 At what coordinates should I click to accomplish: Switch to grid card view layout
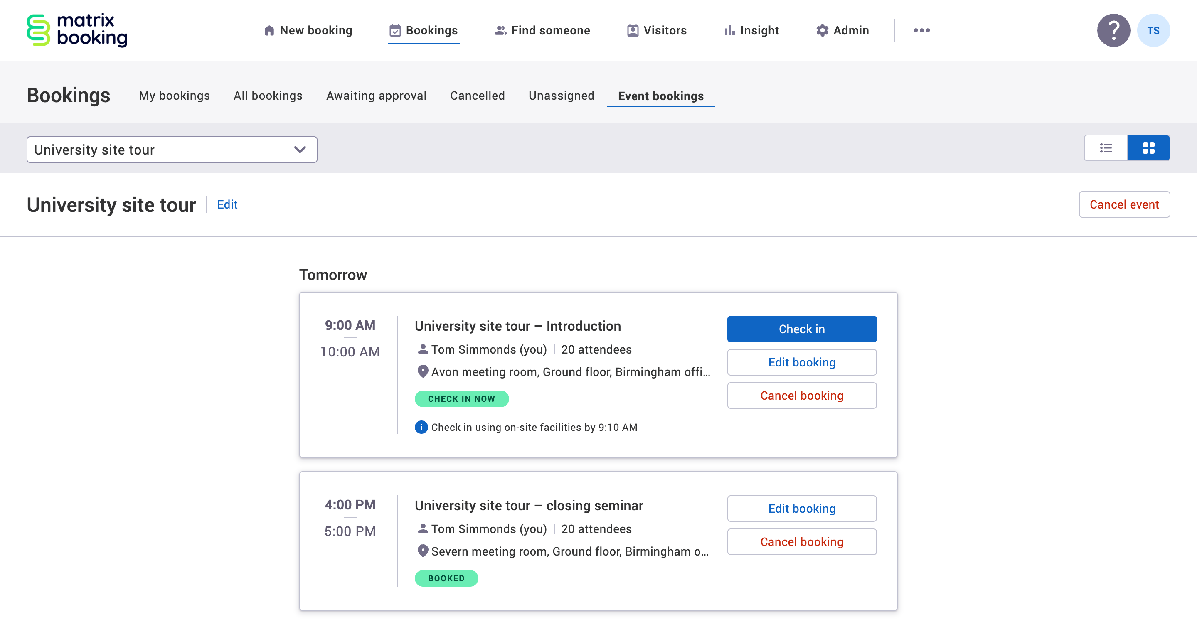(x=1148, y=148)
